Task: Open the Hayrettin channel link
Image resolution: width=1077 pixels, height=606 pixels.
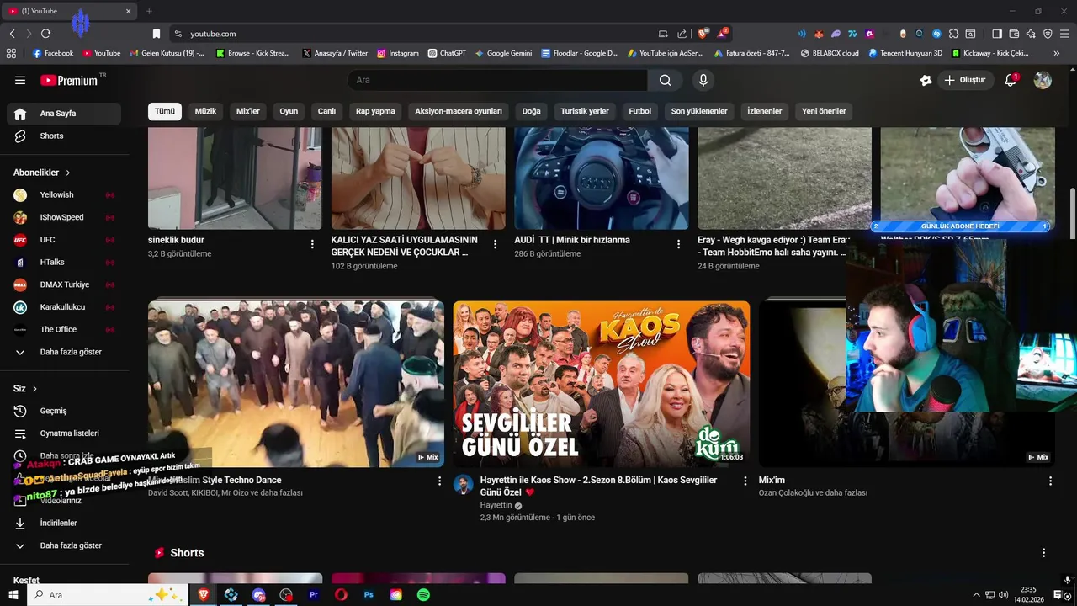Action: pyautogui.click(x=496, y=505)
